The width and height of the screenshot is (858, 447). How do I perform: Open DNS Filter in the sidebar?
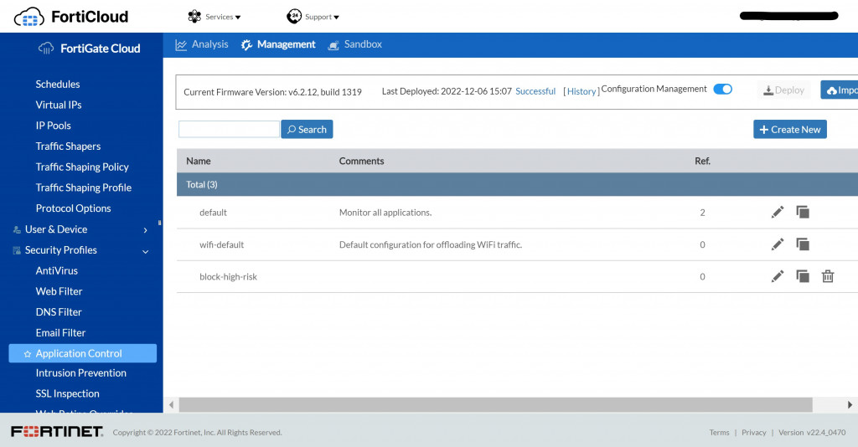pos(59,312)
